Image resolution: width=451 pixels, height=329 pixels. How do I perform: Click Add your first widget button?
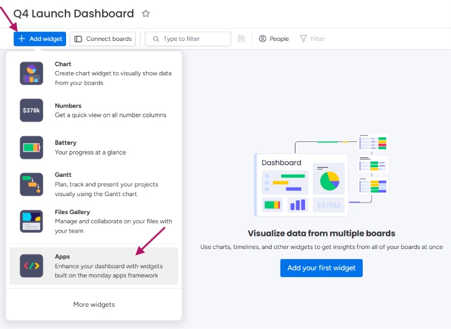pyautogui.click(x=321, y=268)
